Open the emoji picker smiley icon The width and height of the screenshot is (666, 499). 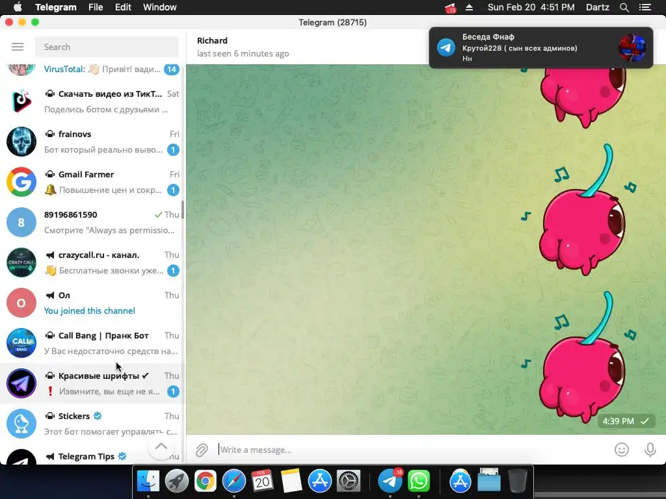621,450
